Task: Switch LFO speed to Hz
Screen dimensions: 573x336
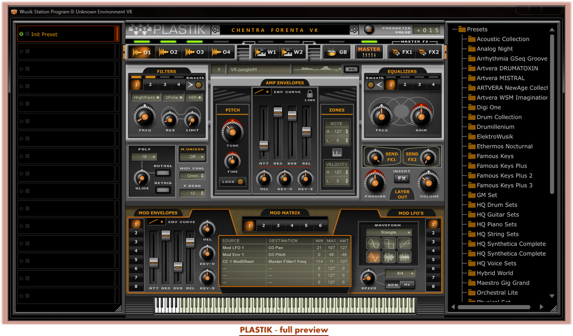Action: [407, 285]
